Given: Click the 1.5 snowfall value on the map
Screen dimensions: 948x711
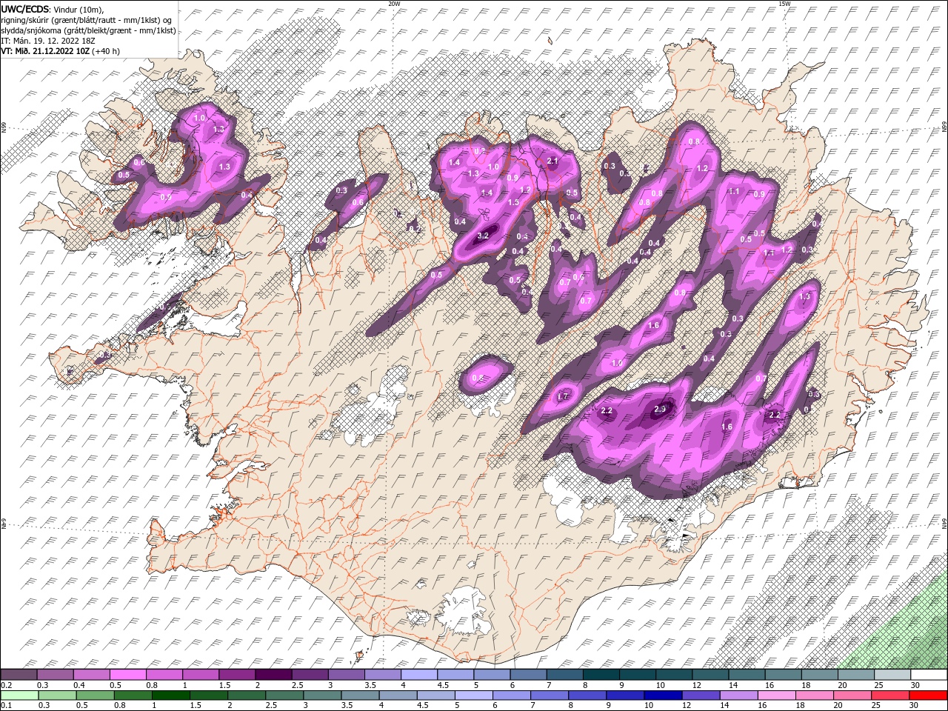Looking at the screenshot, I should (513, 202).
